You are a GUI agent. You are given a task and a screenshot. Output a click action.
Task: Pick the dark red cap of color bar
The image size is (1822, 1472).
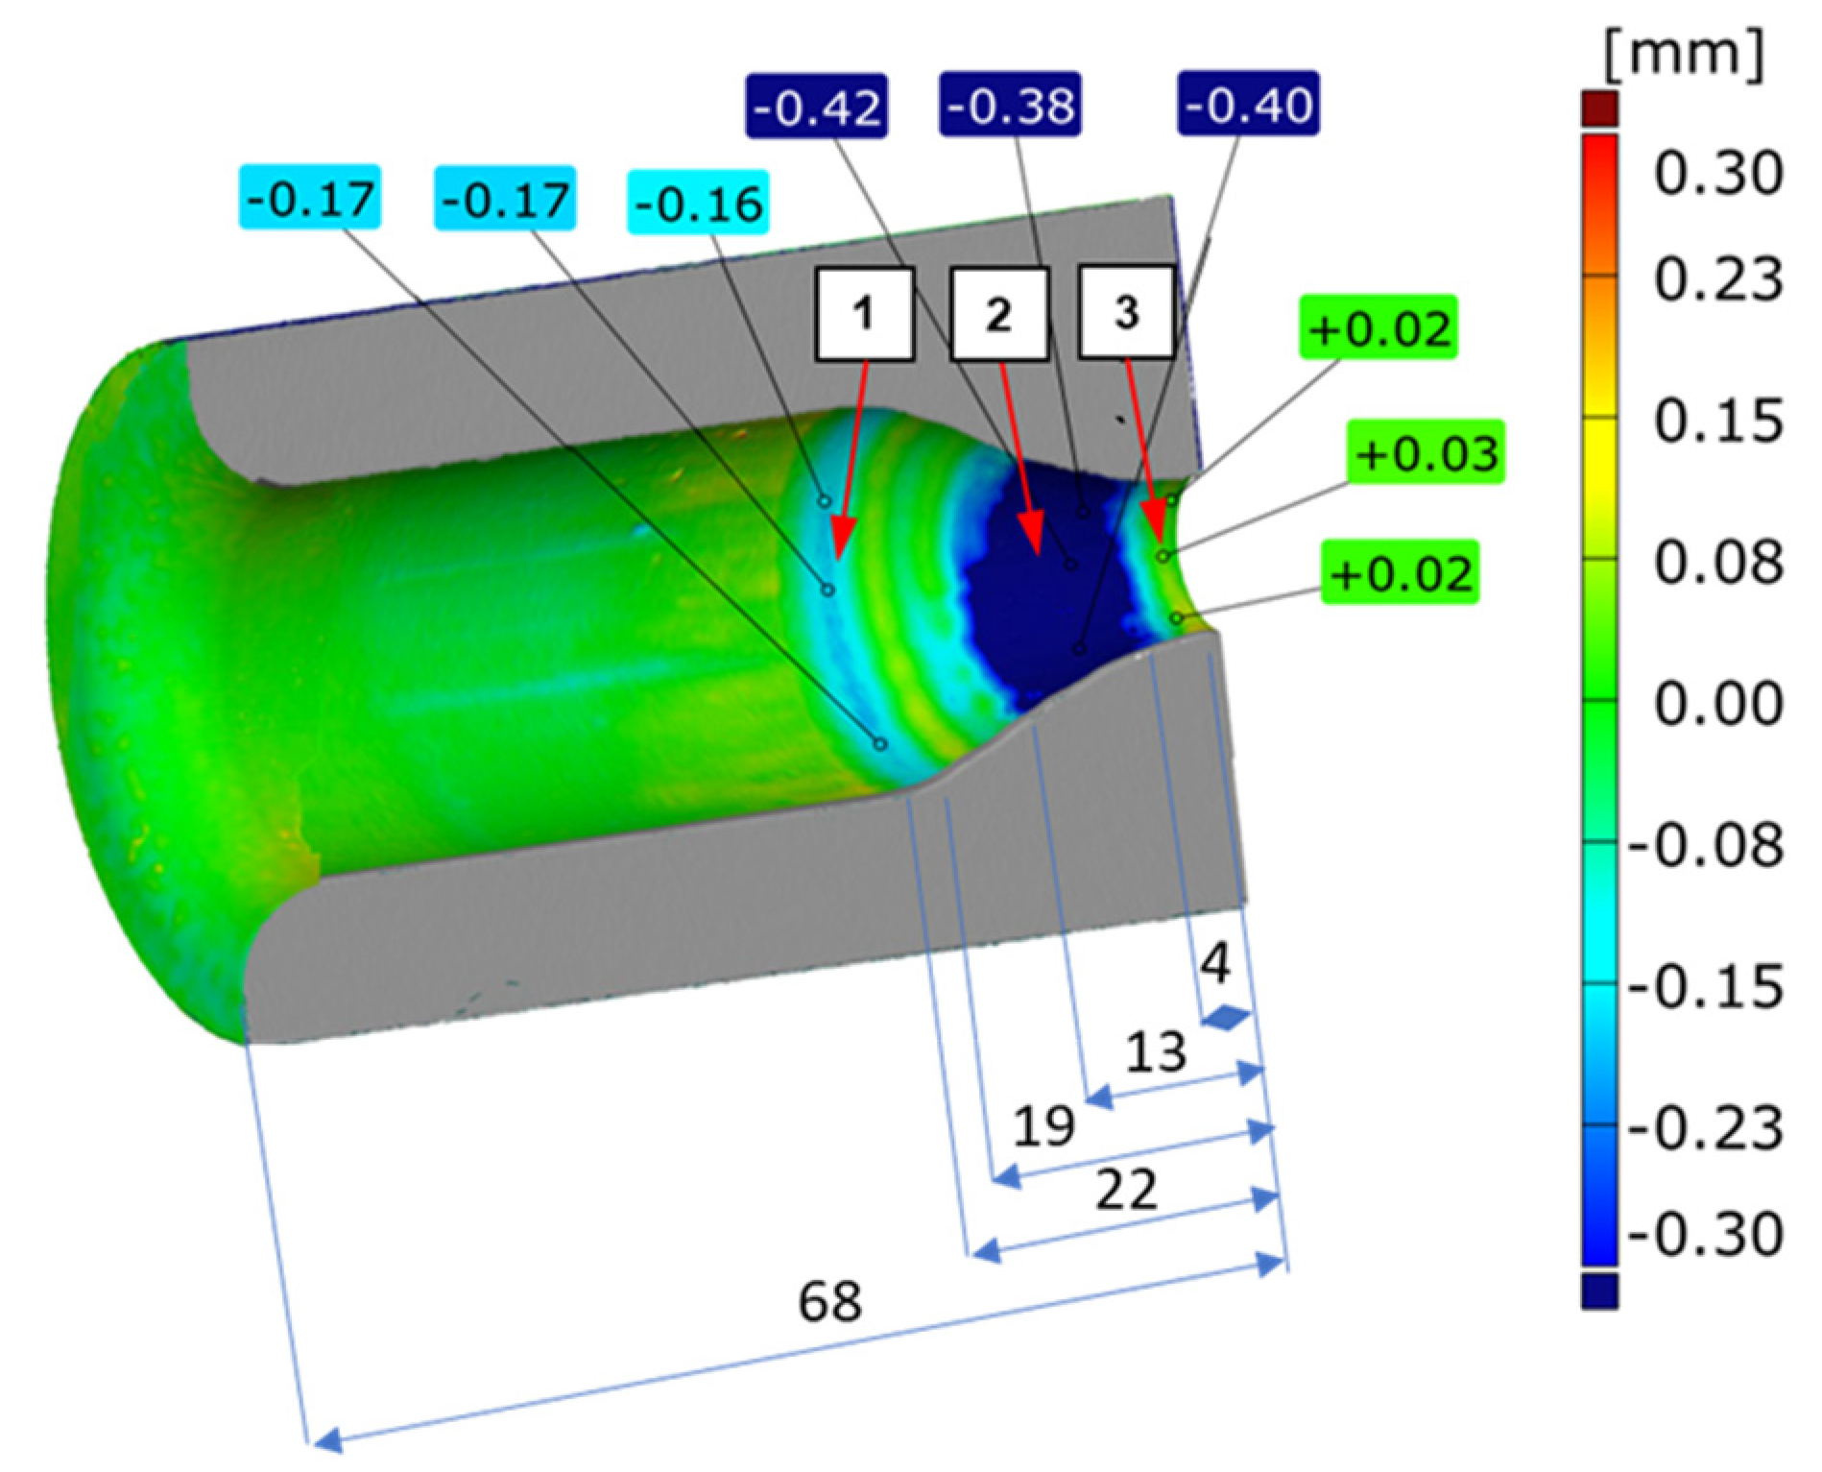click(x=1599, y=109)
